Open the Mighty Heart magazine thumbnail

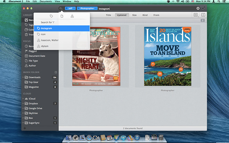[x=96, y=56]
